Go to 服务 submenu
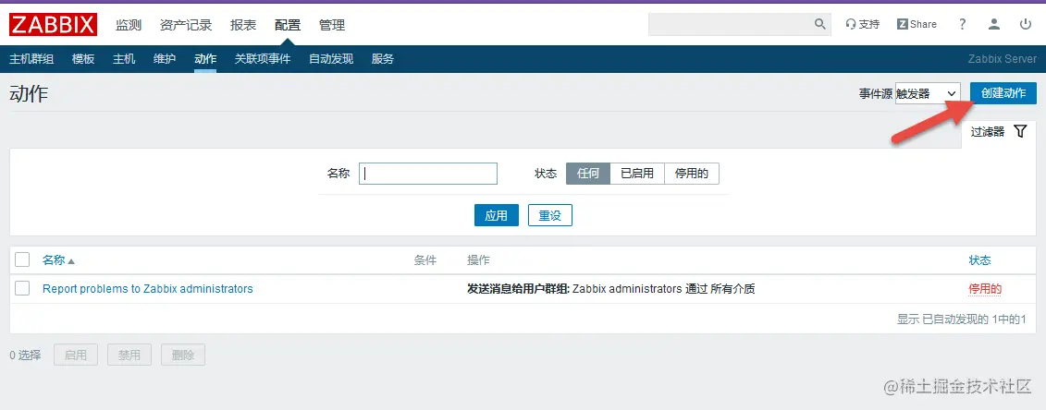The width and height of the screenshot is (1046, 410). pos(383,58)
